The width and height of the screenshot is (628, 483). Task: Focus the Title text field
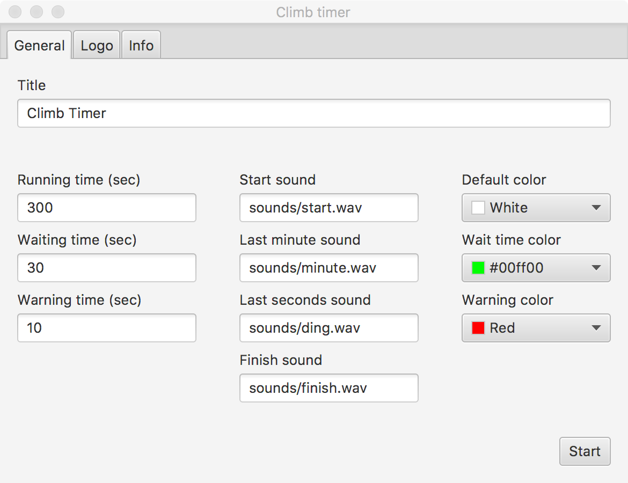pyautogui.click(x=313, y=113)
